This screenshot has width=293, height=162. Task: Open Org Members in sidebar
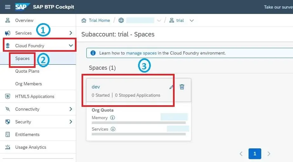[x=28, y=84]
